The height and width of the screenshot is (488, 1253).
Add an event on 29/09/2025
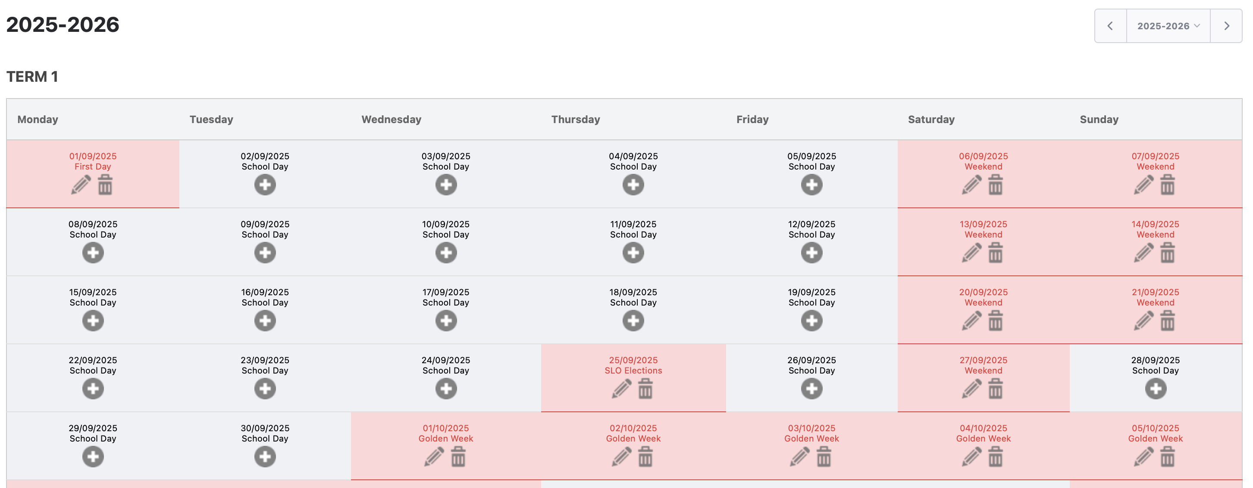click(93, 457)
